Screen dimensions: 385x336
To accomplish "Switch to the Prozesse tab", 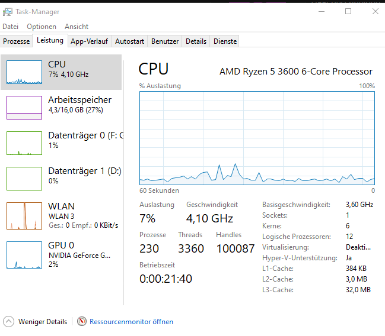I will click(x=16, y=41).
